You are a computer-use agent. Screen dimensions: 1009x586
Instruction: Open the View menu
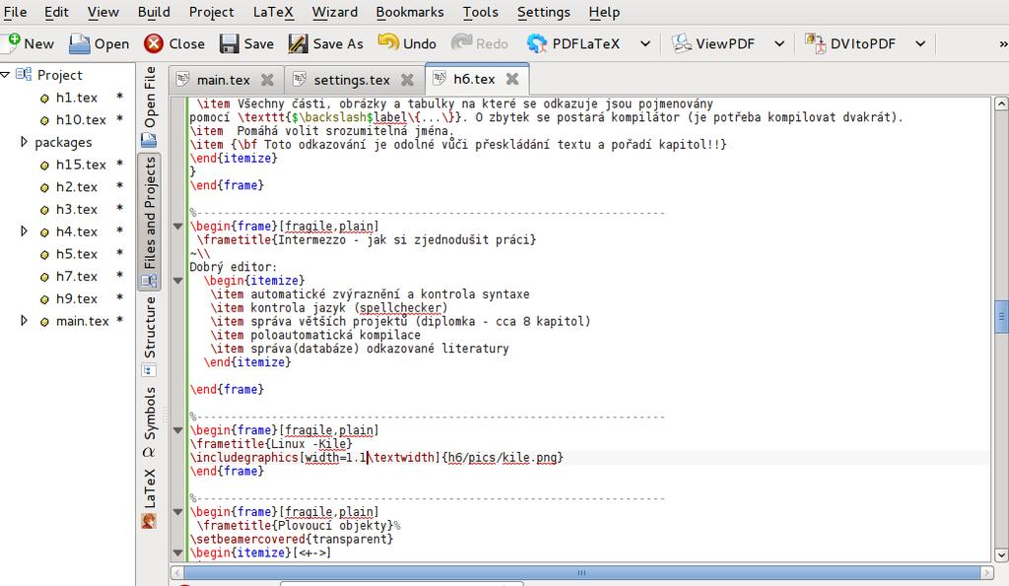click(102, 12)
